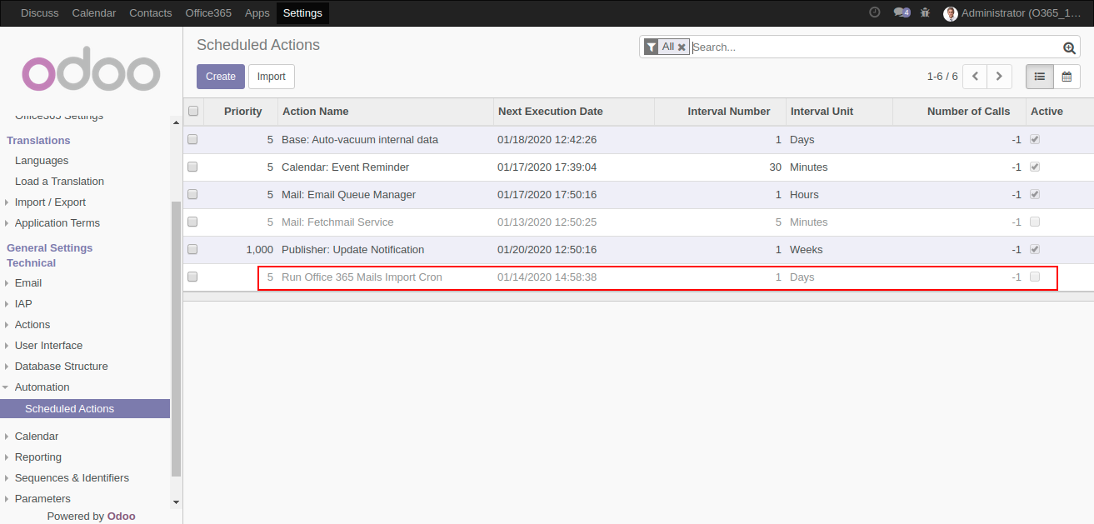1094x524 pixels.
Task: Sort by Next Execution Date column
Action: coord(573,111)
